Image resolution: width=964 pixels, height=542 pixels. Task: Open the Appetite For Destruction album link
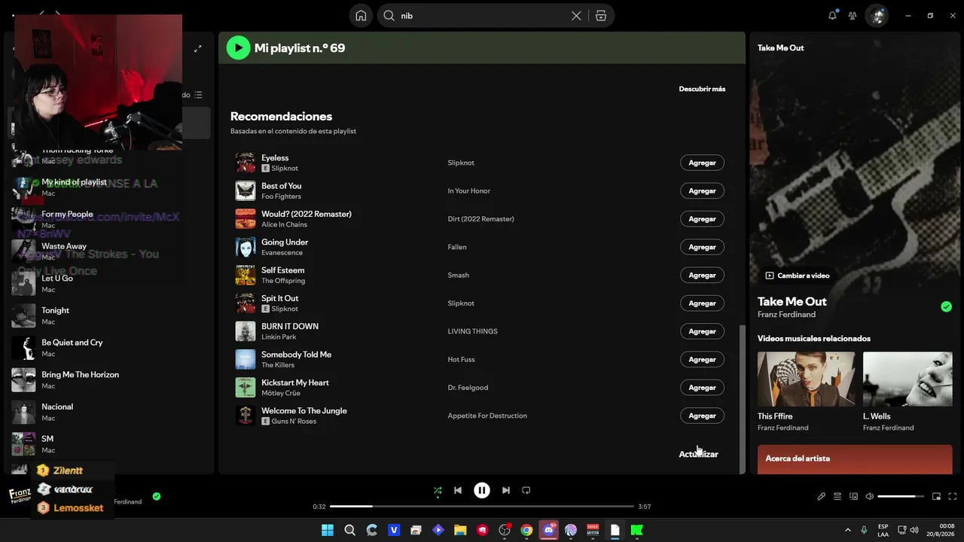(487, 416)
